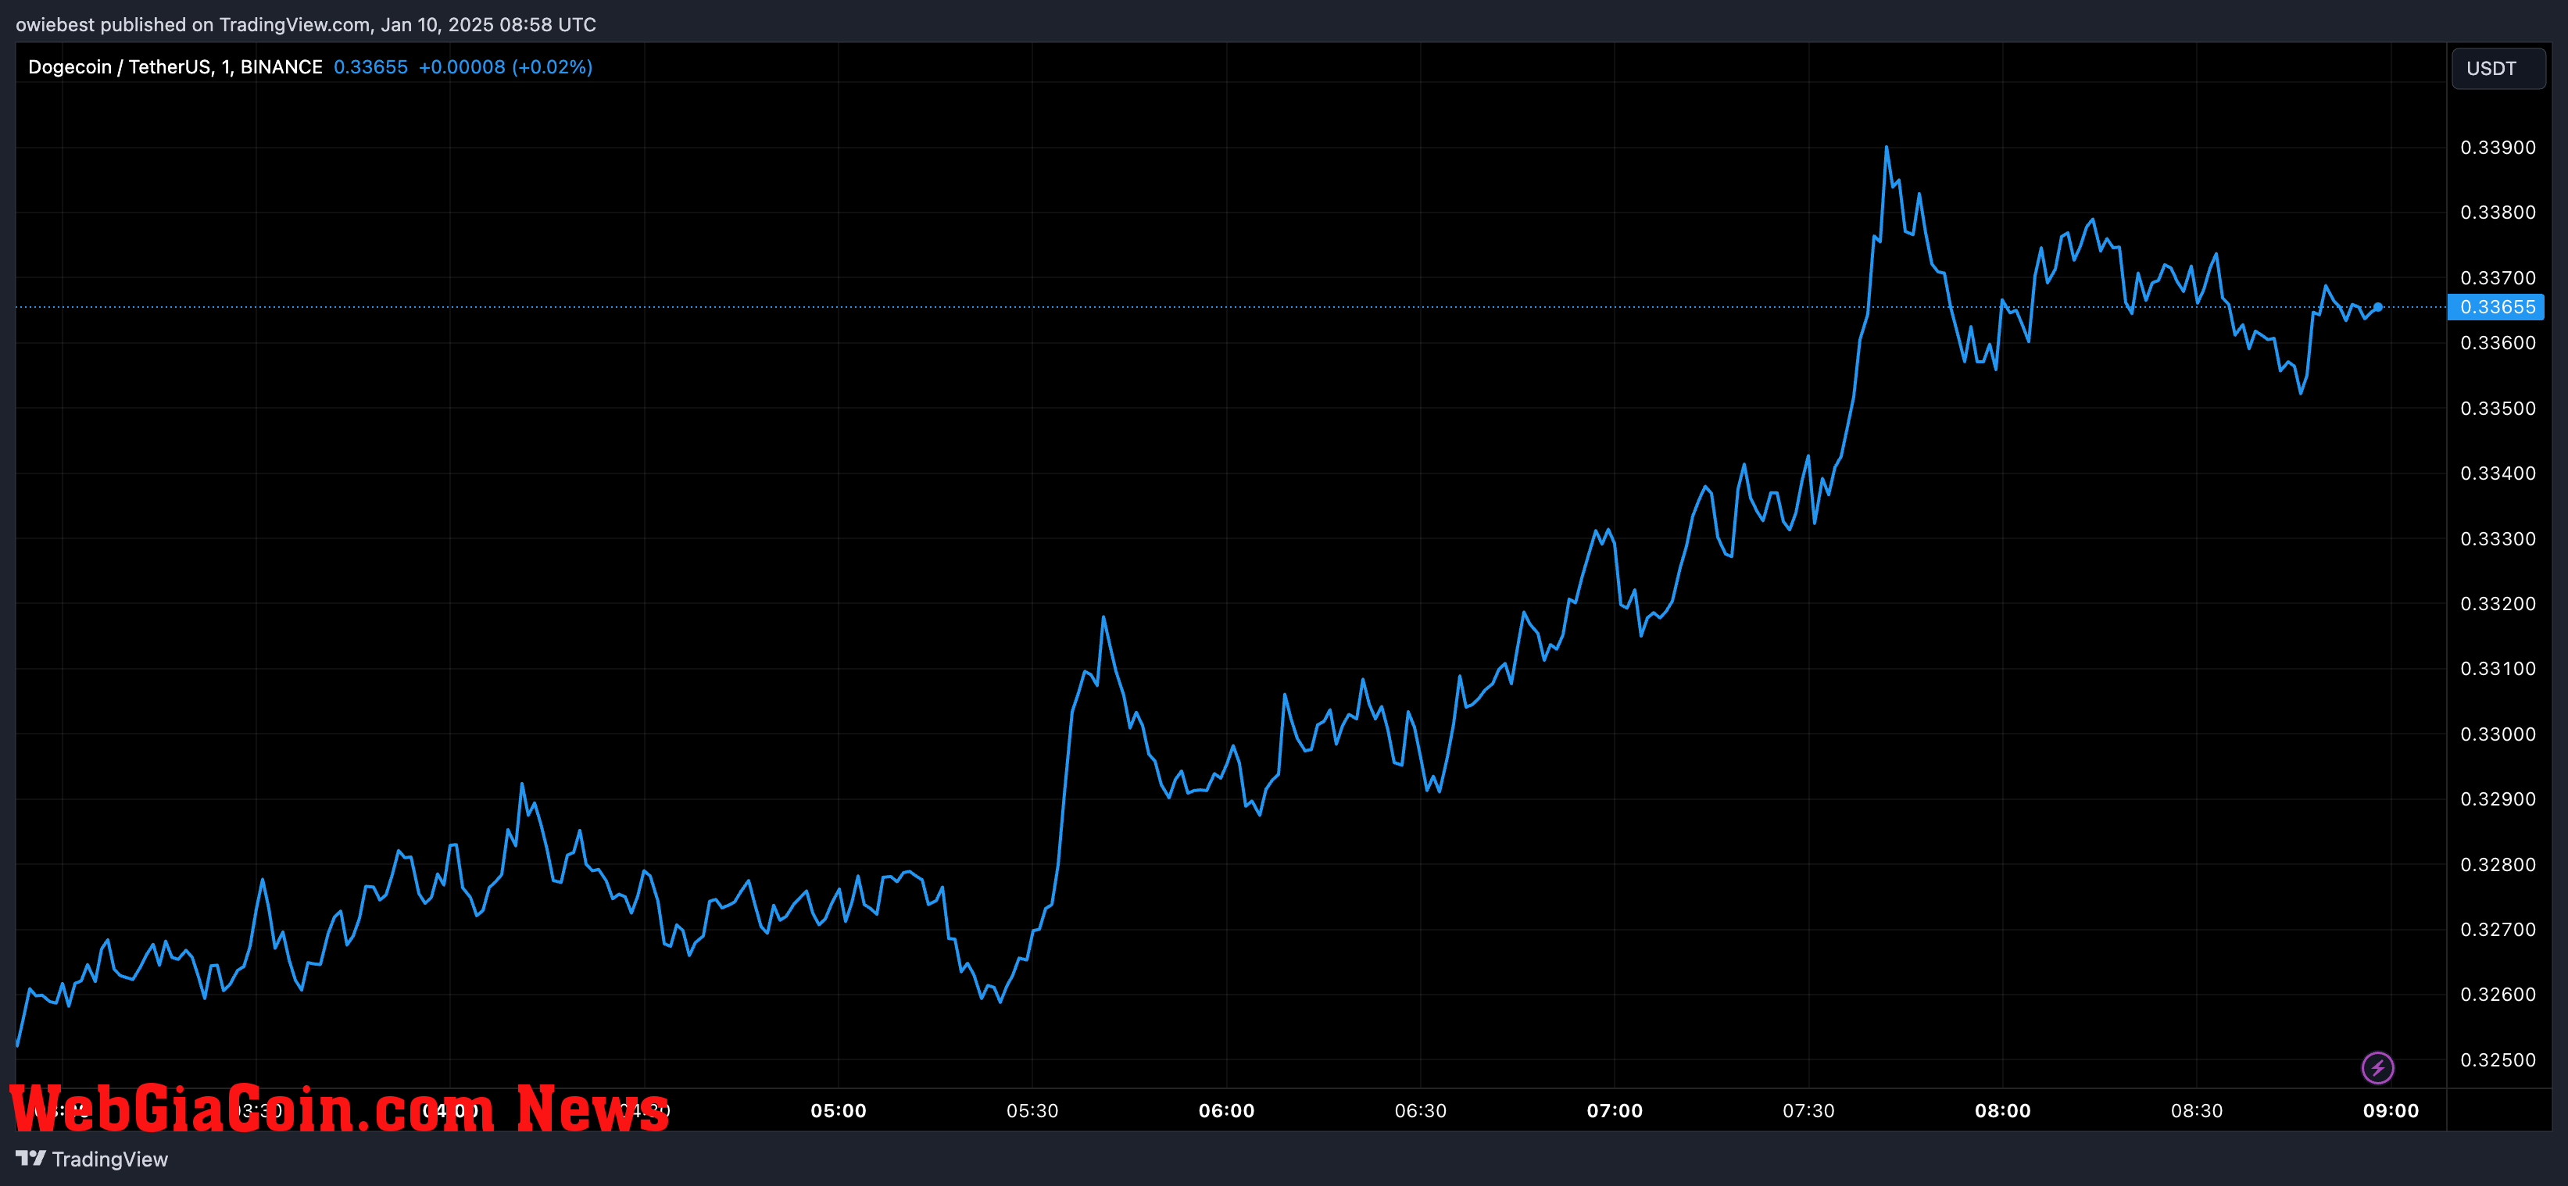Click the 0.33600 price axis label

[x=2498, y=343]
